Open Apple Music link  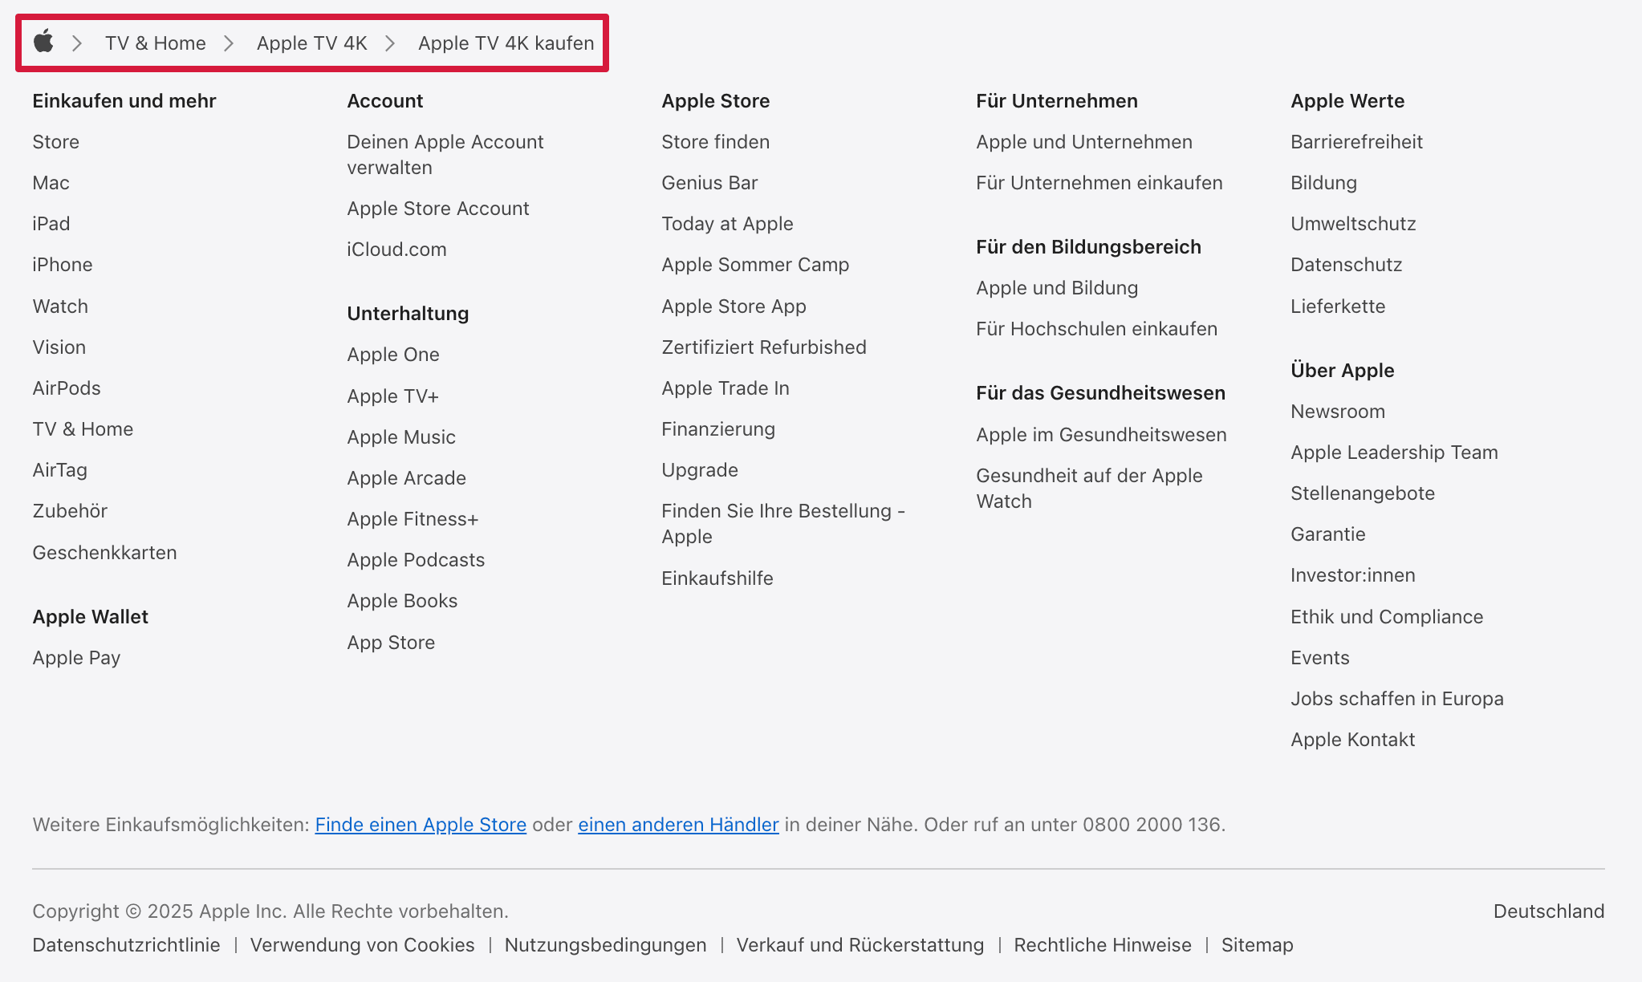[x=401, y=437]
